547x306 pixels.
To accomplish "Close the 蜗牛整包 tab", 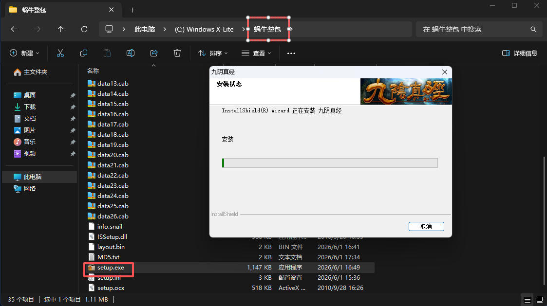I will pos(111,10).
